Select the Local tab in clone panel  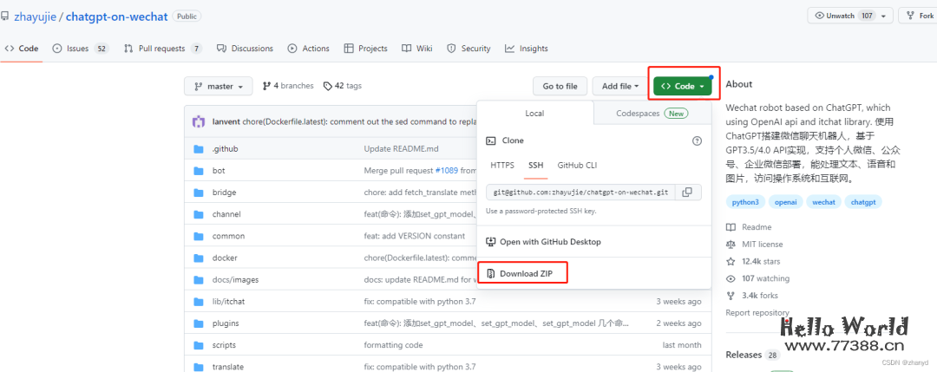point(534,113)
